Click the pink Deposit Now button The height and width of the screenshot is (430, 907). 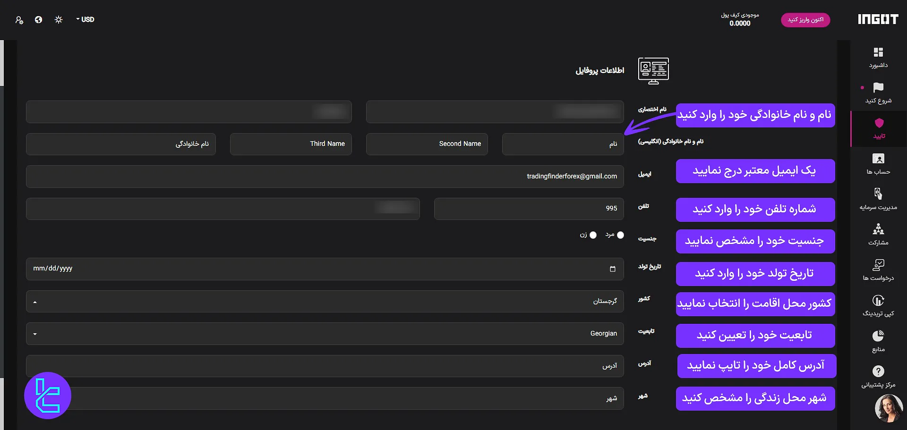805,20
